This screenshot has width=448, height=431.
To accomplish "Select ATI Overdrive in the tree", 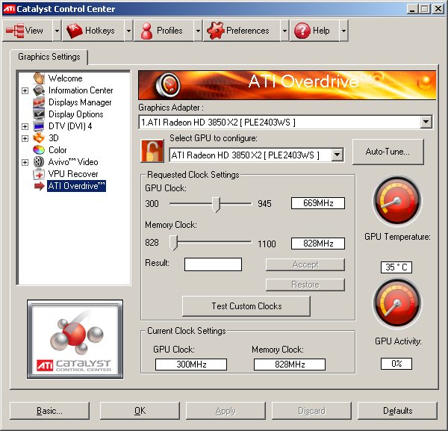I will (x=77, y=186).
